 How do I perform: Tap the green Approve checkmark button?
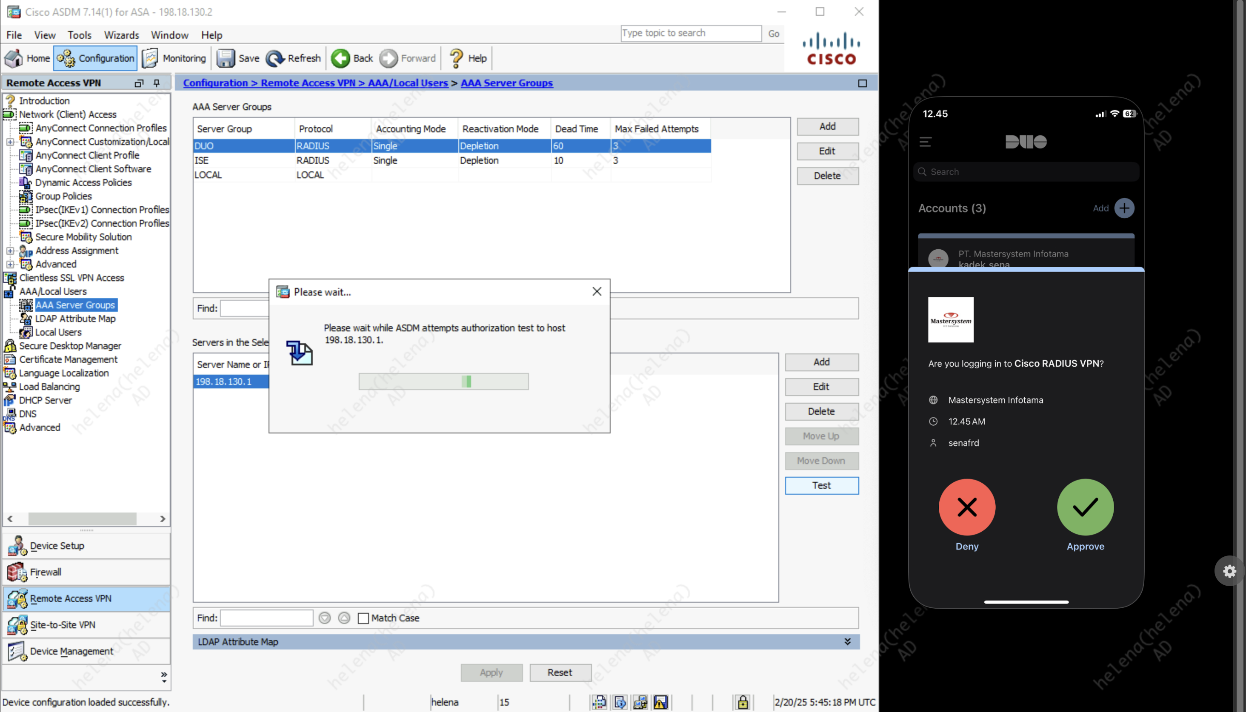[1085, 507]
